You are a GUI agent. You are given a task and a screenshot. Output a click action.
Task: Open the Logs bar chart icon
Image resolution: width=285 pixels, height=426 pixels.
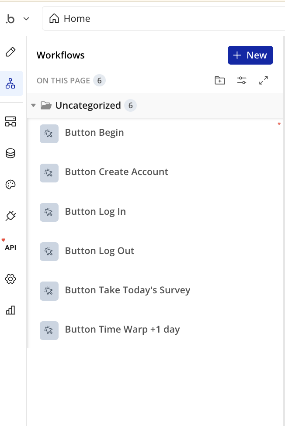click(x=10, y=310)
